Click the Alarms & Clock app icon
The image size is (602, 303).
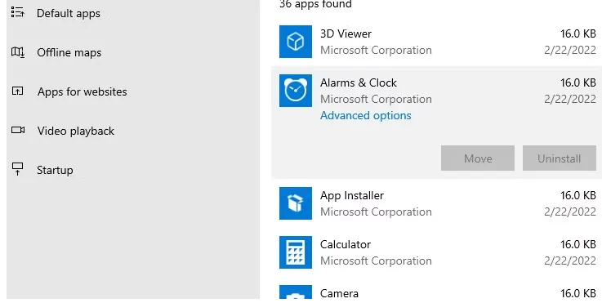pos(296,91)
